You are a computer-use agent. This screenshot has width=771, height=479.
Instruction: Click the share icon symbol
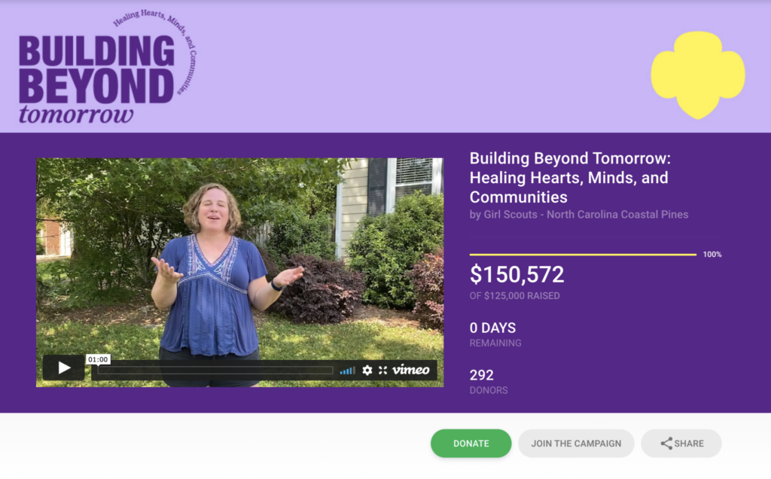click(666, 444)
